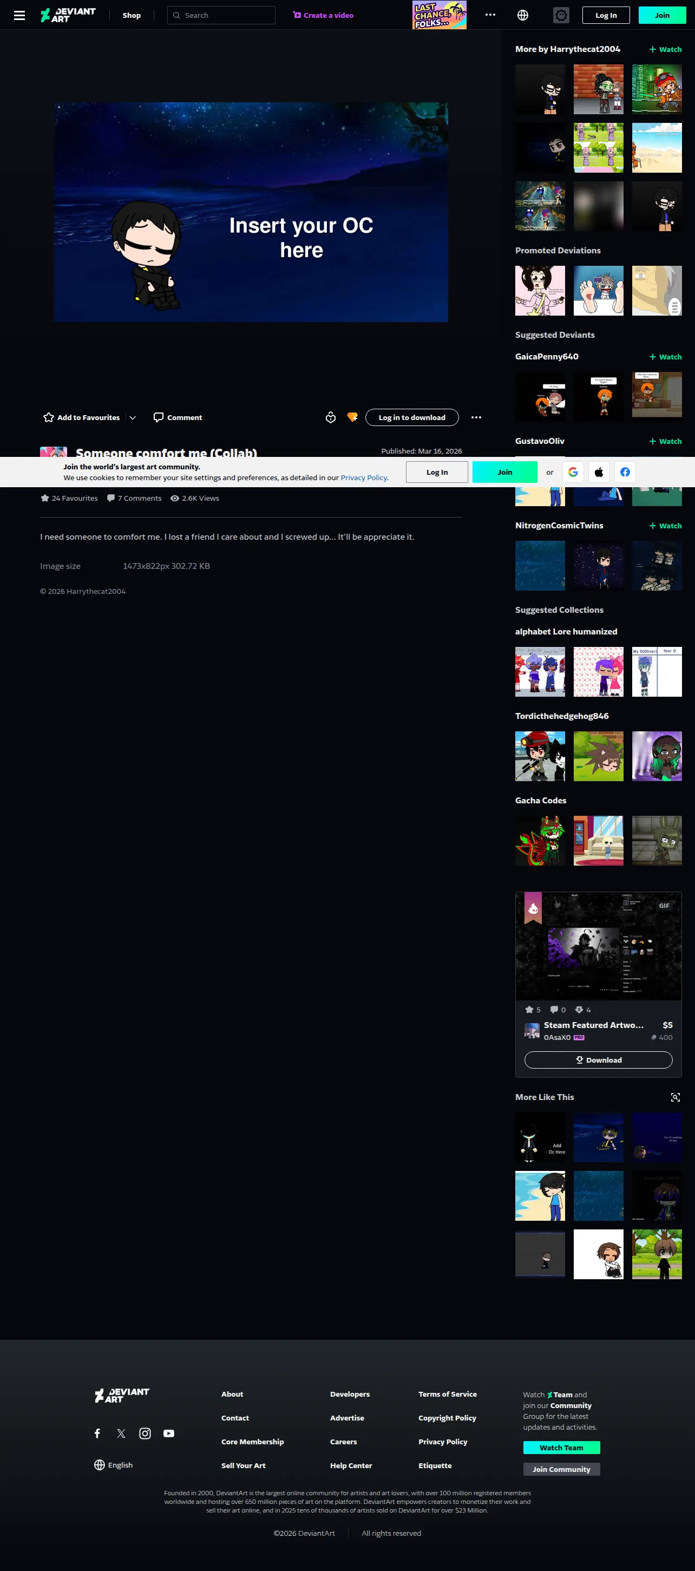Open the Copyright Policy footer link

[x=448, y=1418]
